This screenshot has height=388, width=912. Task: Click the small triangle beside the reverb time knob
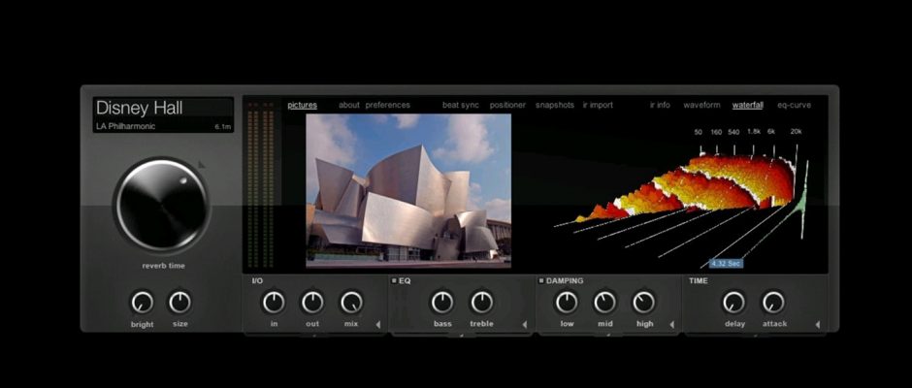(x=201, y=165)
